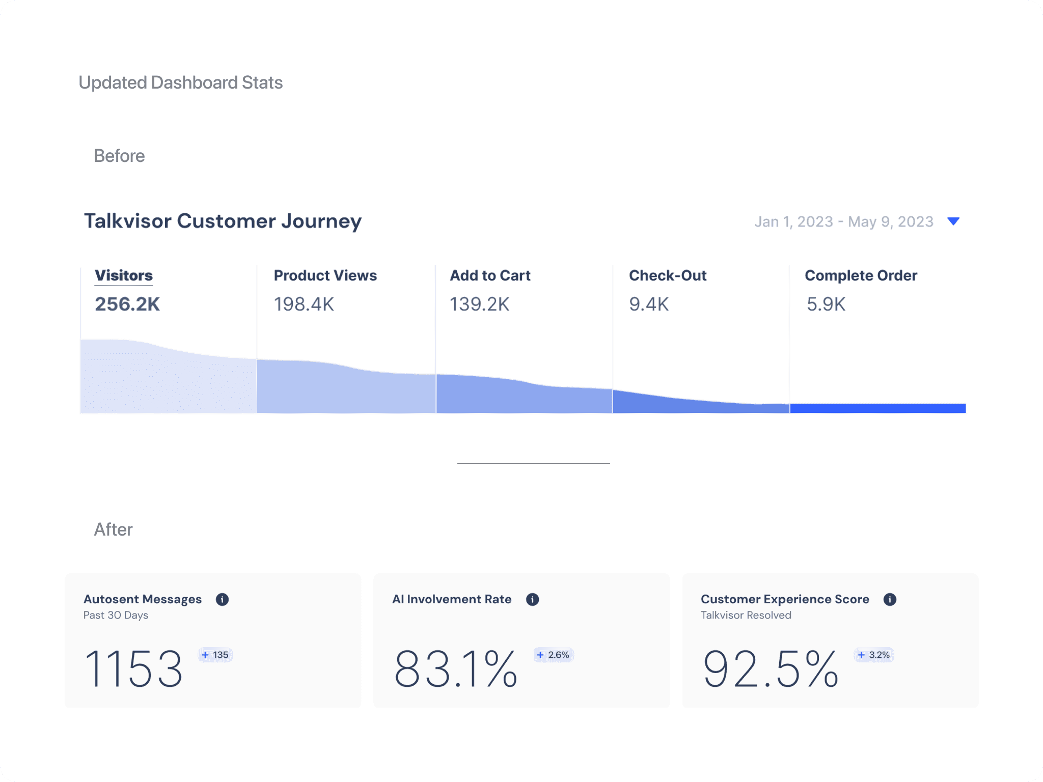Select the Visitors funnel tab
The height and width of the screenshot is (782, 1043).
point(124,275)
